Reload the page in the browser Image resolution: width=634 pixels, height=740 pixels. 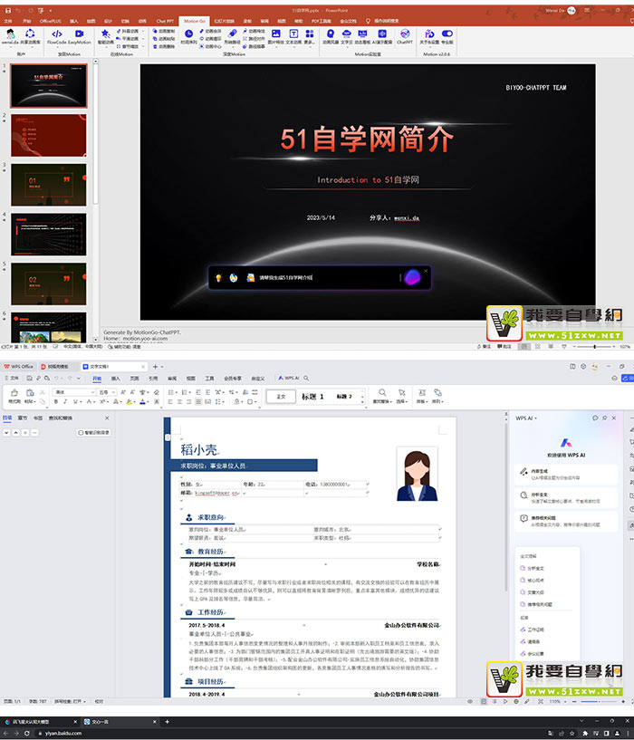[26, 733]
